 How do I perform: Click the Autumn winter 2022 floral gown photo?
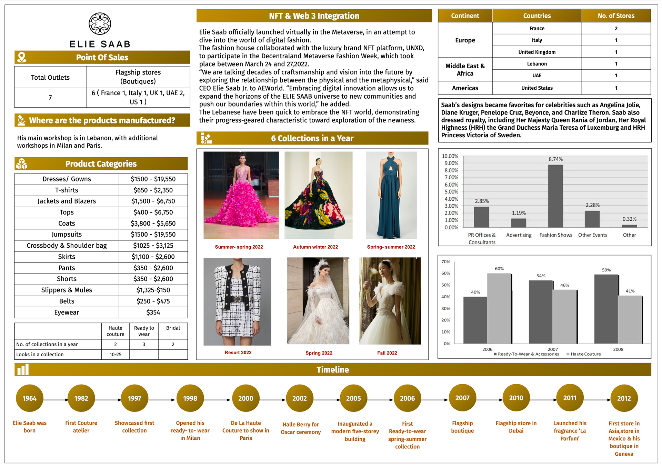[318, 195]
